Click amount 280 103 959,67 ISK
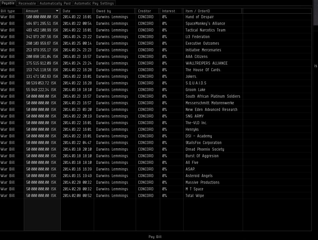 pos(42,43)
